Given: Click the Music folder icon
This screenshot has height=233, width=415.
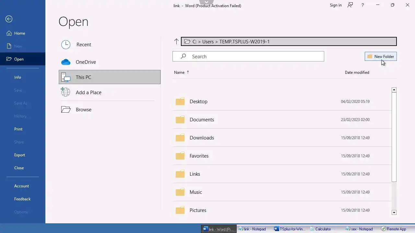Looking at the screenshot, I should (x=180, y=192).
